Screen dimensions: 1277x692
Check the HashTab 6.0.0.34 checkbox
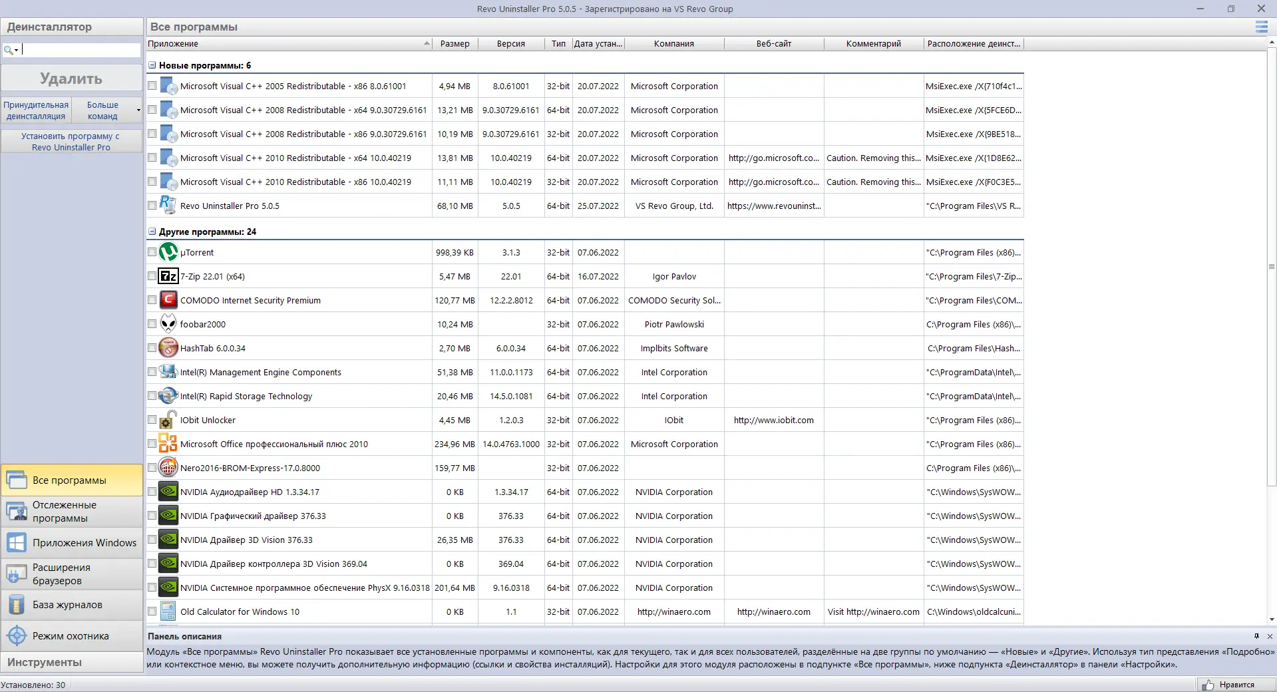152,348
